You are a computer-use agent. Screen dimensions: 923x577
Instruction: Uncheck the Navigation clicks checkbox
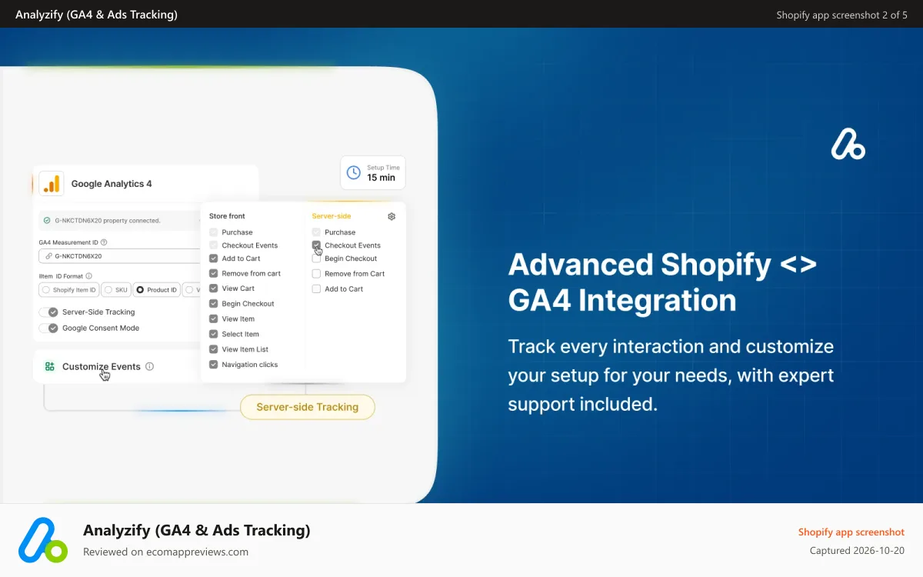pos(214,365)
